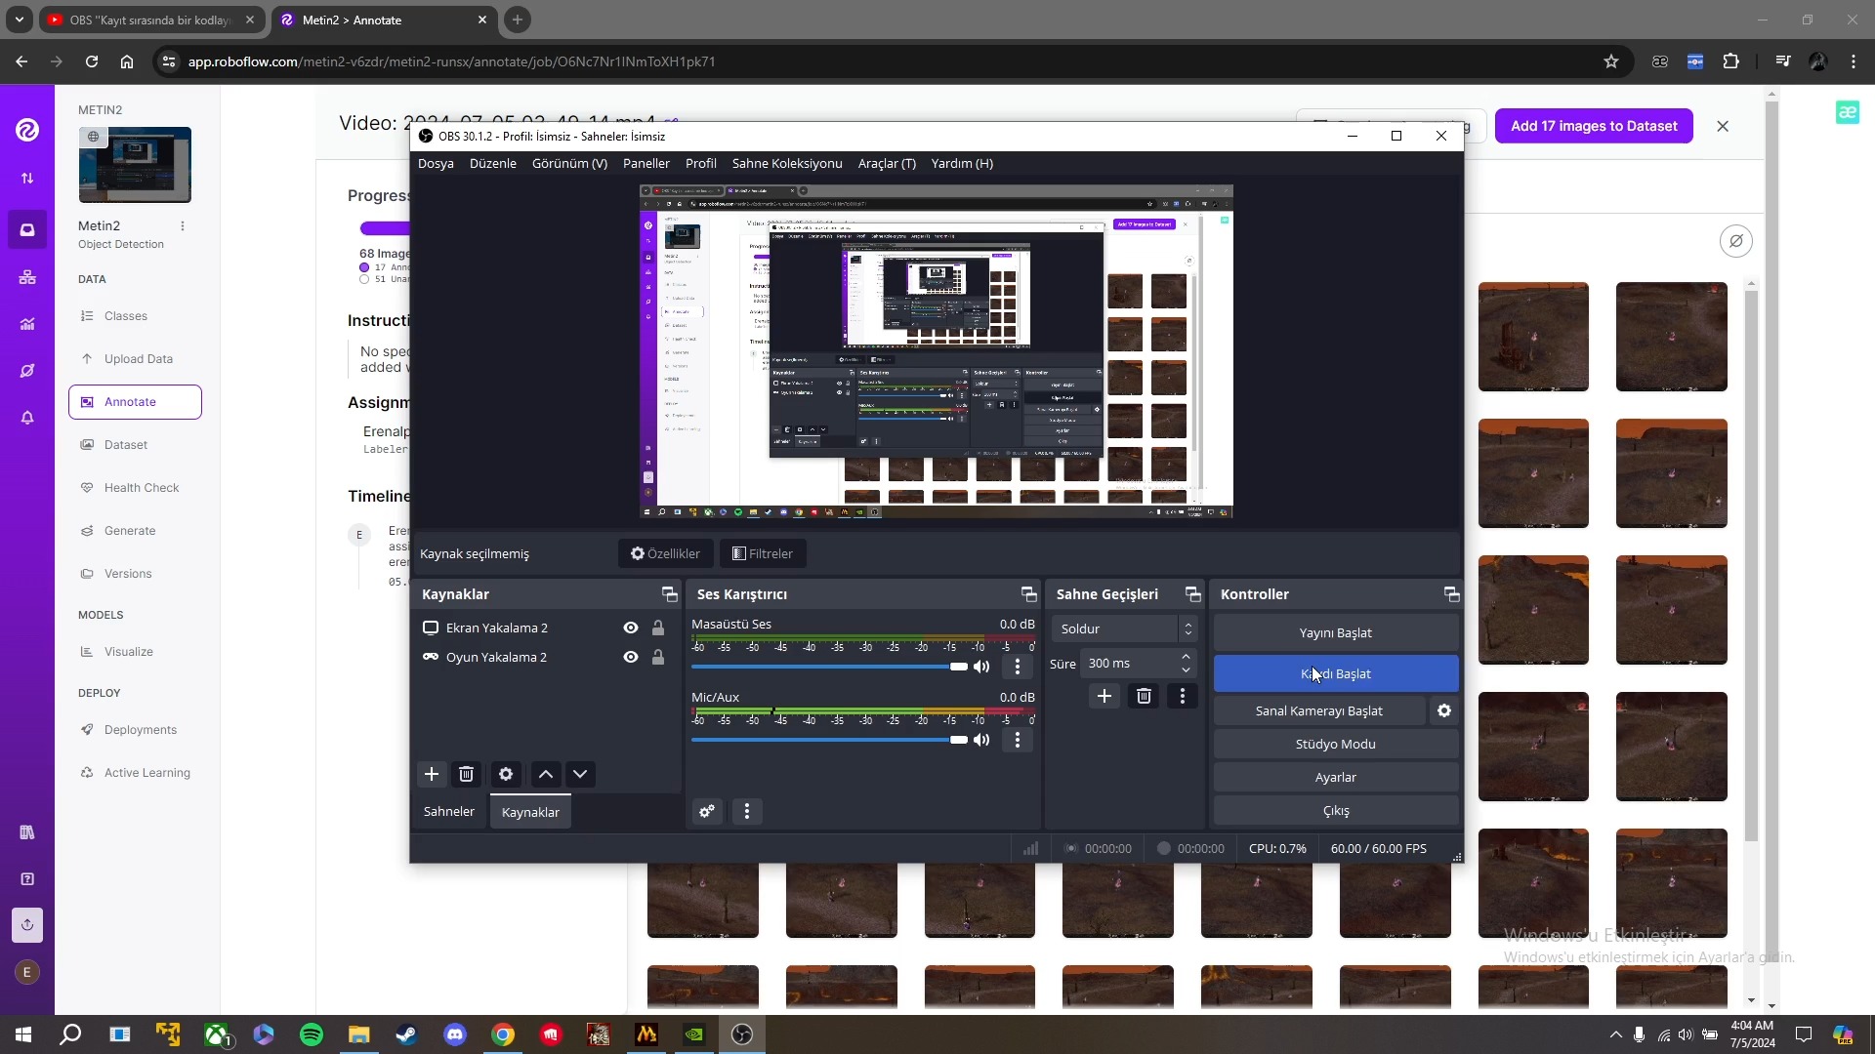
Task: Open advanced audio properties gears icon
Action: [x=707, y=811]
